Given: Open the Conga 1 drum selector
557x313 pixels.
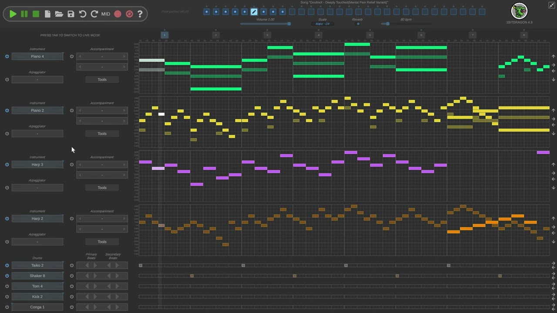Looking at the screenshot, I should coord(37,307).
